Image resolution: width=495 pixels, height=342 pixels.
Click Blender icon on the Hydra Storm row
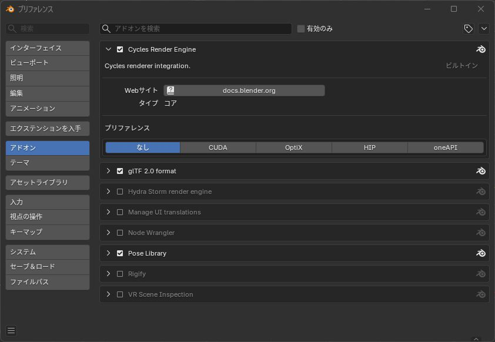[481, 192]
